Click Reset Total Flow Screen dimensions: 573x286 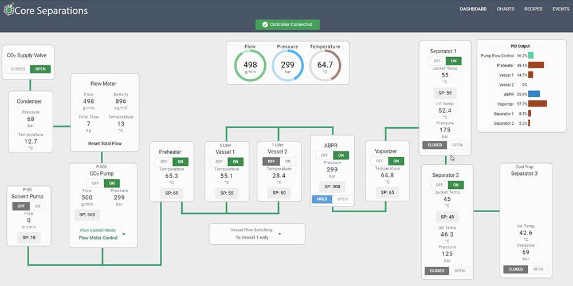pos(105,144)
